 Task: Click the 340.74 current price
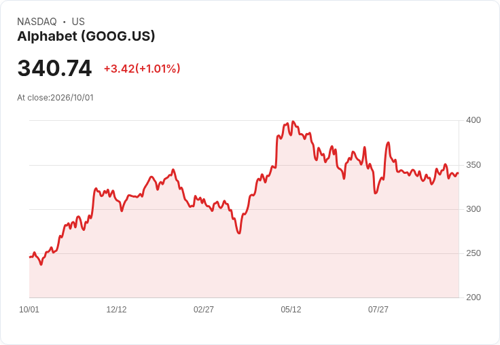[54, 68]
